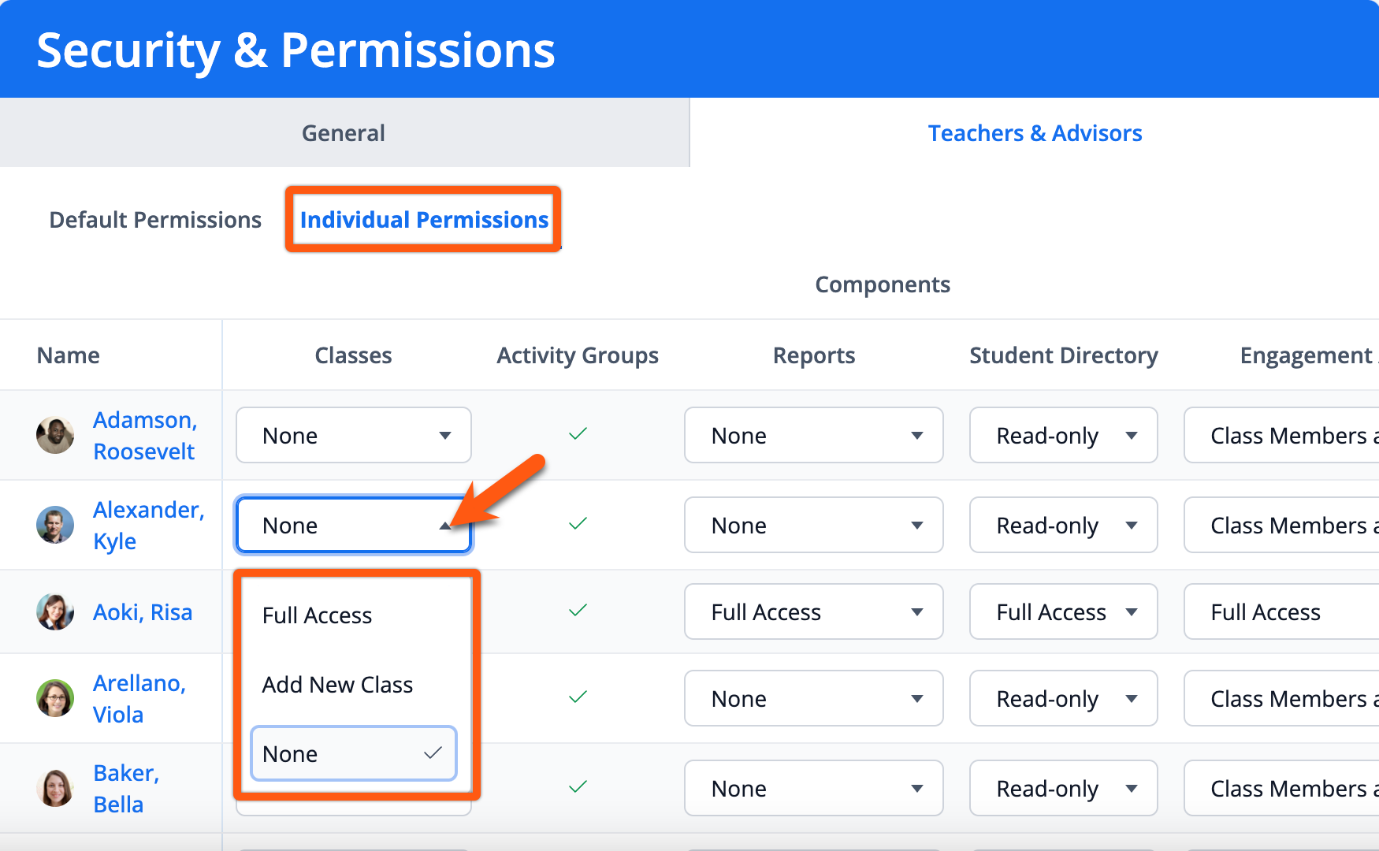This screenshot has width=1379, height=851.
Task: Click Bella Baker's profile avatar
Action: click(55, 788)
